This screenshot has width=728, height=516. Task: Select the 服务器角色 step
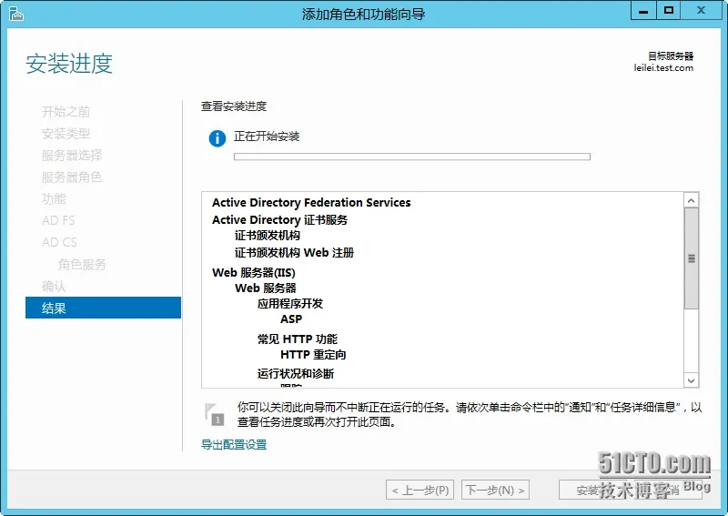(72, 177)
